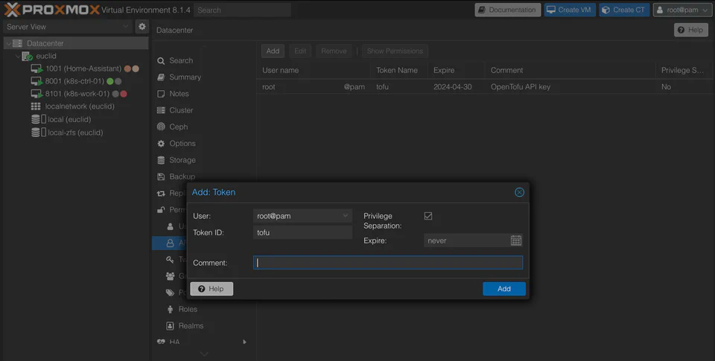The height and width of the screenshot is (361, 715).
Task: Expand the HA submenu arrow
Action: coord(245,342)
